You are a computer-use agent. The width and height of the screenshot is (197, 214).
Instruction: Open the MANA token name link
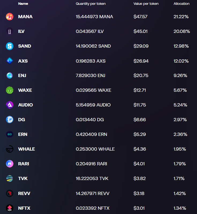[x=25, y=17]
